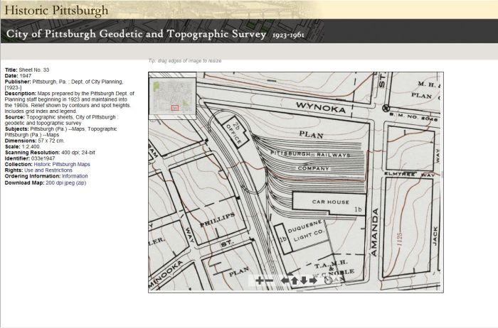The image size is (498, 328).
Task: Pan map up with up arrow
Action: 295,280
